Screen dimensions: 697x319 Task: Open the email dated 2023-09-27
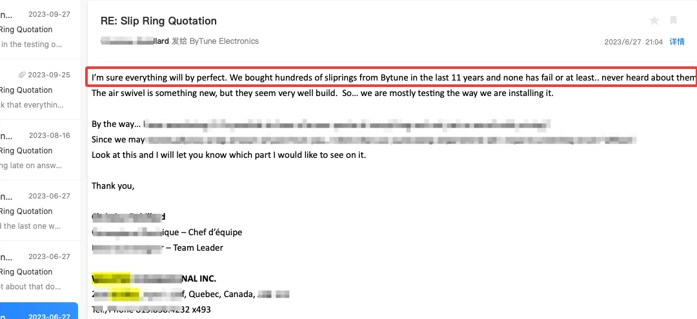[35, 29]
